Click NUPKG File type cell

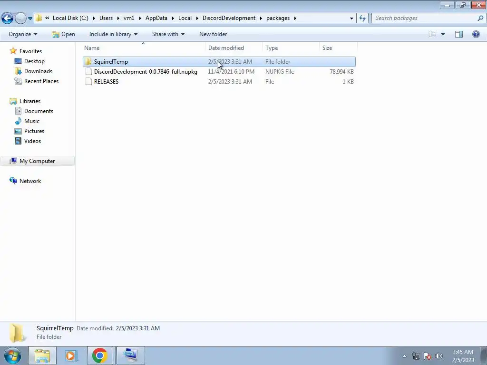[280, 72]
